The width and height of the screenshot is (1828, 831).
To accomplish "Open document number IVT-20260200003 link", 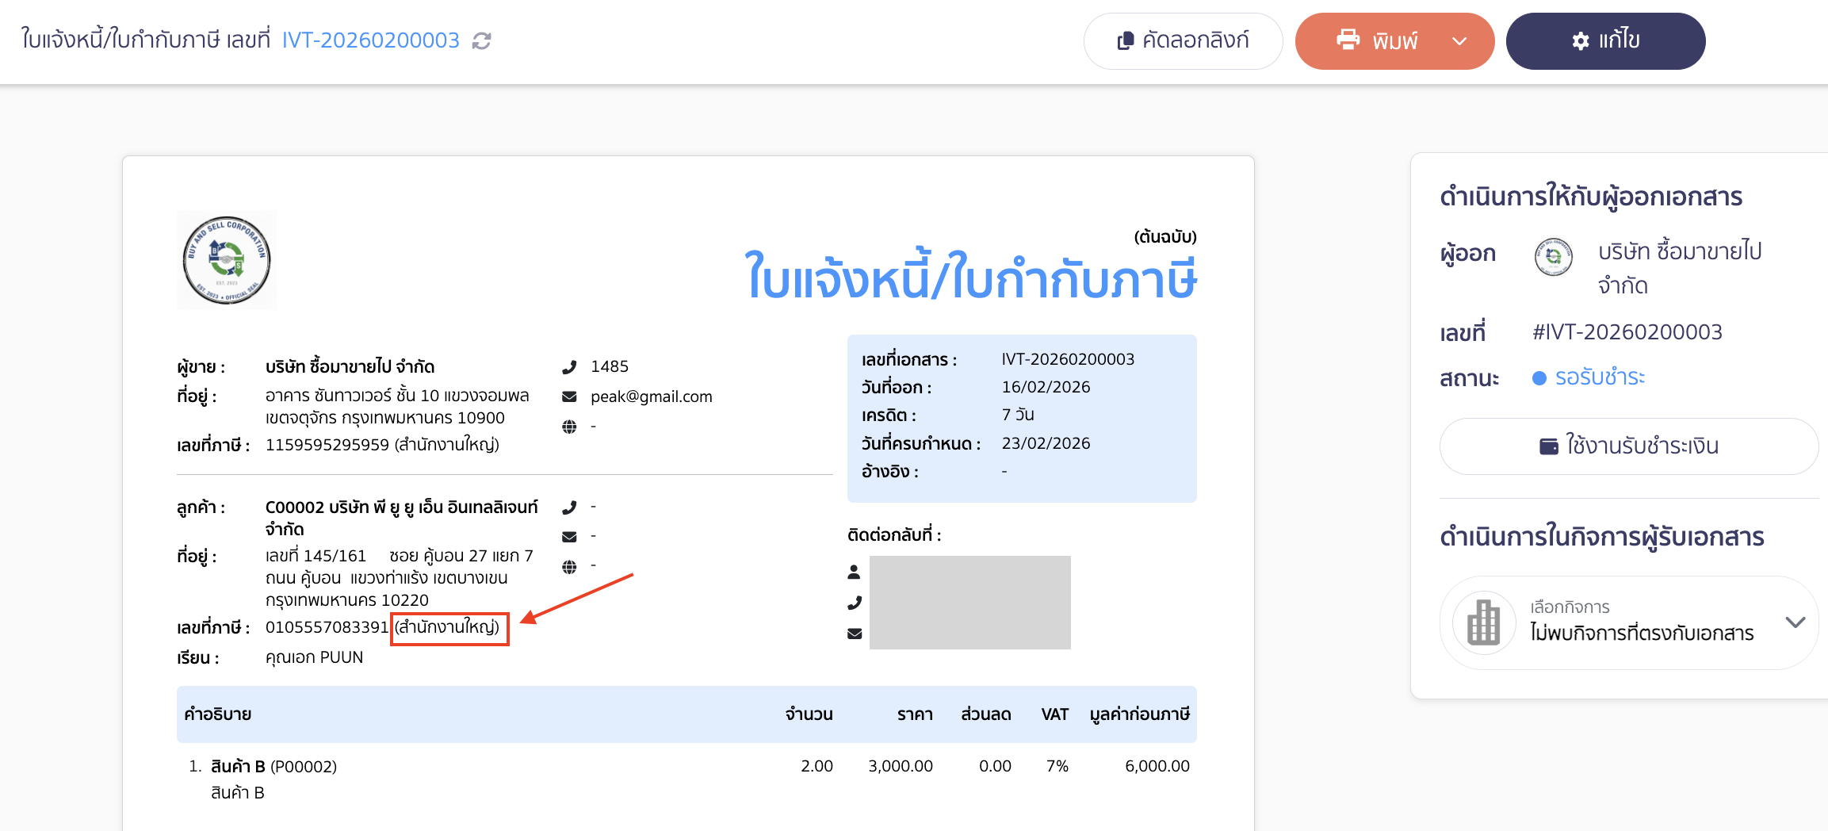I will [370, 40].
